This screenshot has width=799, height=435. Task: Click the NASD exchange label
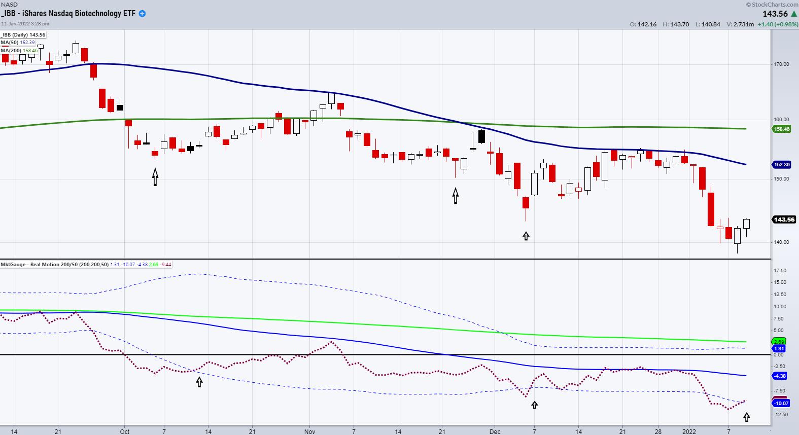coord(9,5)
